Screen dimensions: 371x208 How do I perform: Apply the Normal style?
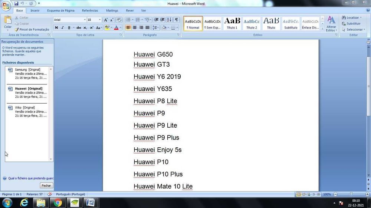pyautogui.click(x=193, y=23)
